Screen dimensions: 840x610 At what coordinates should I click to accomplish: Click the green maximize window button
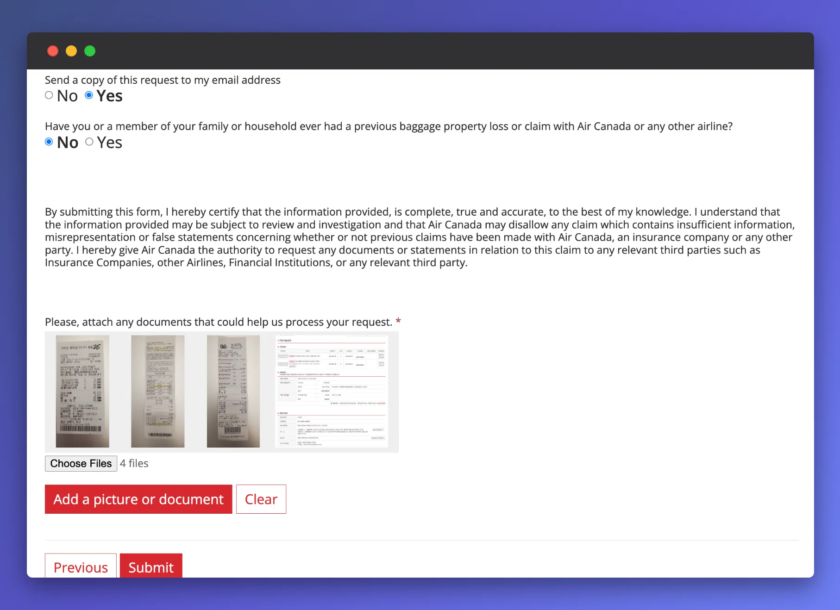90,51
